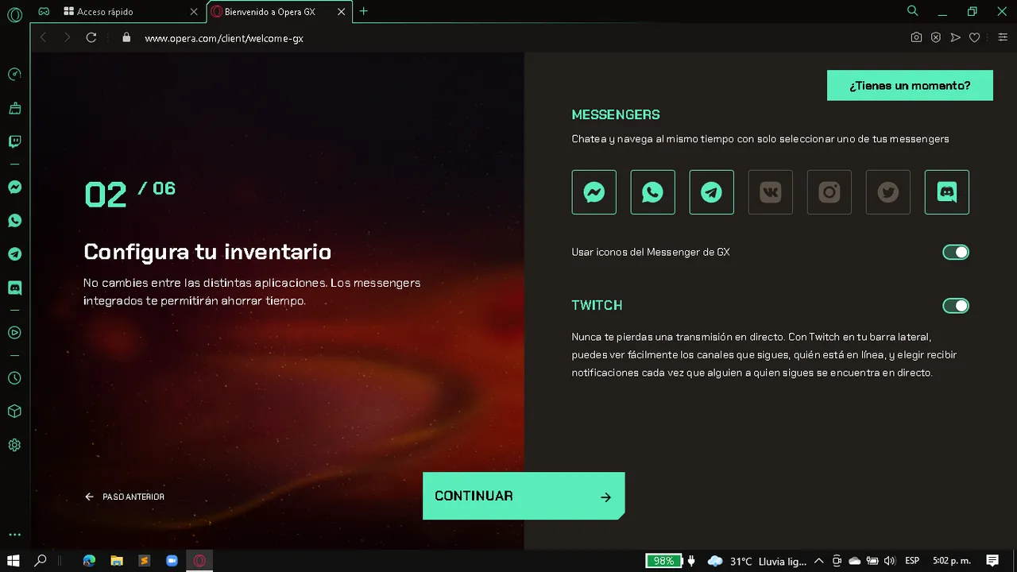Click the ¿Tienes un momento? button
The height and width of the screenshot is (572, 1017).
[x=910, y=85]
